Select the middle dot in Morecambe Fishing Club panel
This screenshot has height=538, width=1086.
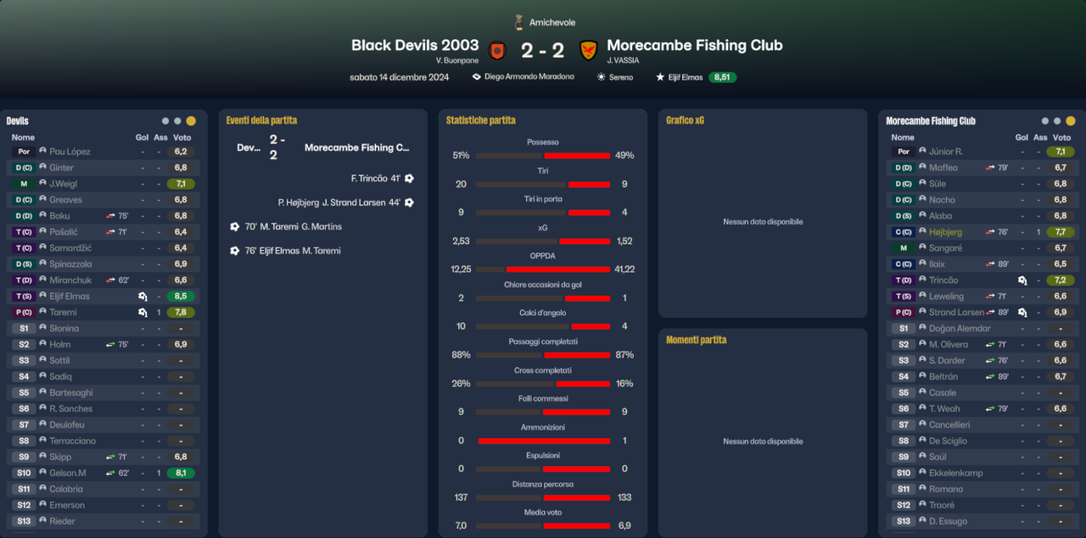(x=1057, y=121)
